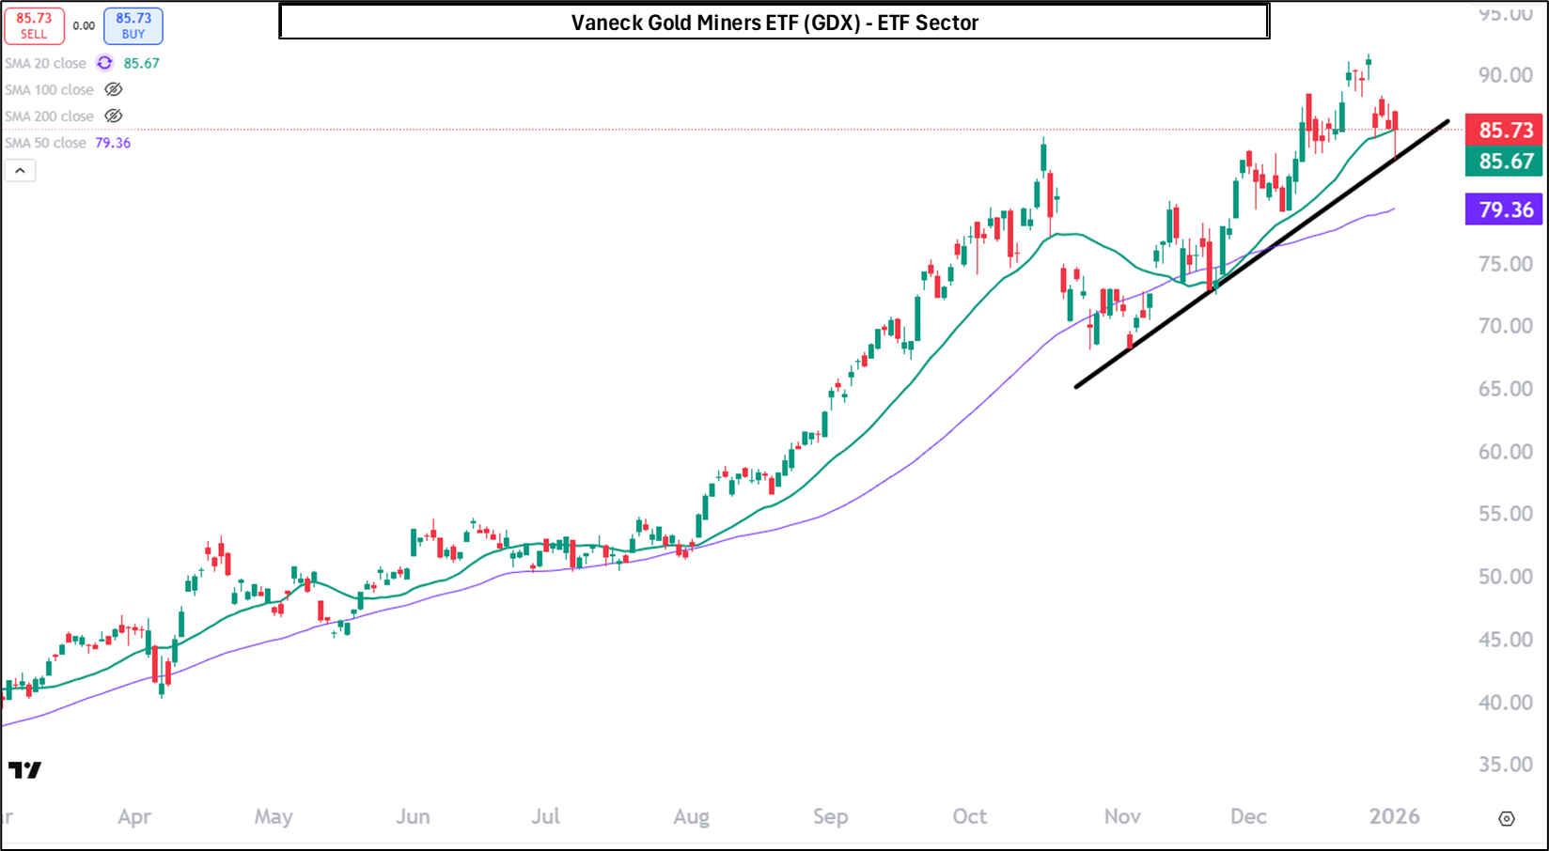Click the green 85.67 SMA price label

(1504, 162)
